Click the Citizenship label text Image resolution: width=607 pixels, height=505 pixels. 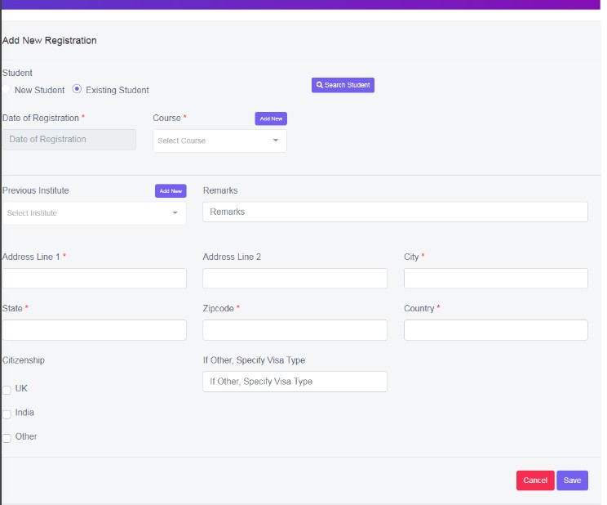[24, 360]
